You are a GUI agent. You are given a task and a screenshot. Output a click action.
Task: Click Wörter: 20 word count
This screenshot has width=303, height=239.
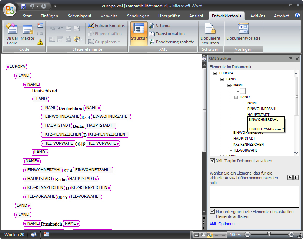click(14, 235)
